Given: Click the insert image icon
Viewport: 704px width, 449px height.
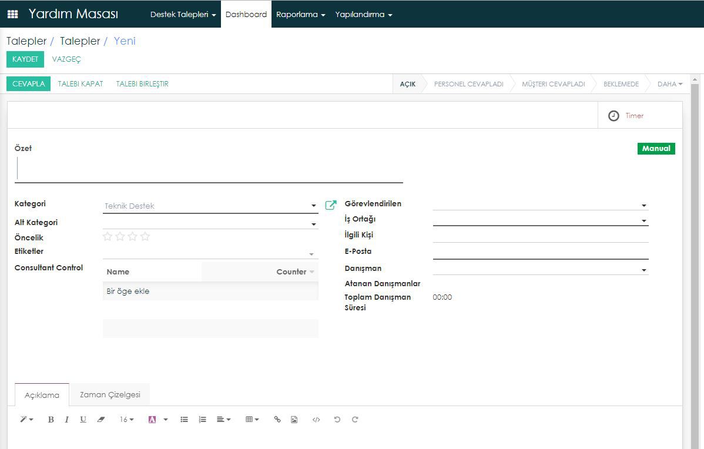Looking at the screenshot, I should [x=294, y=420].
